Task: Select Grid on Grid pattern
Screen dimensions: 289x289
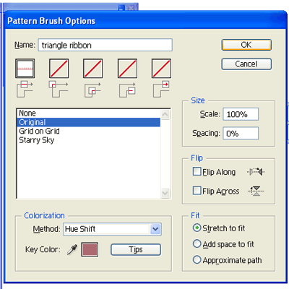Action: 88,131
